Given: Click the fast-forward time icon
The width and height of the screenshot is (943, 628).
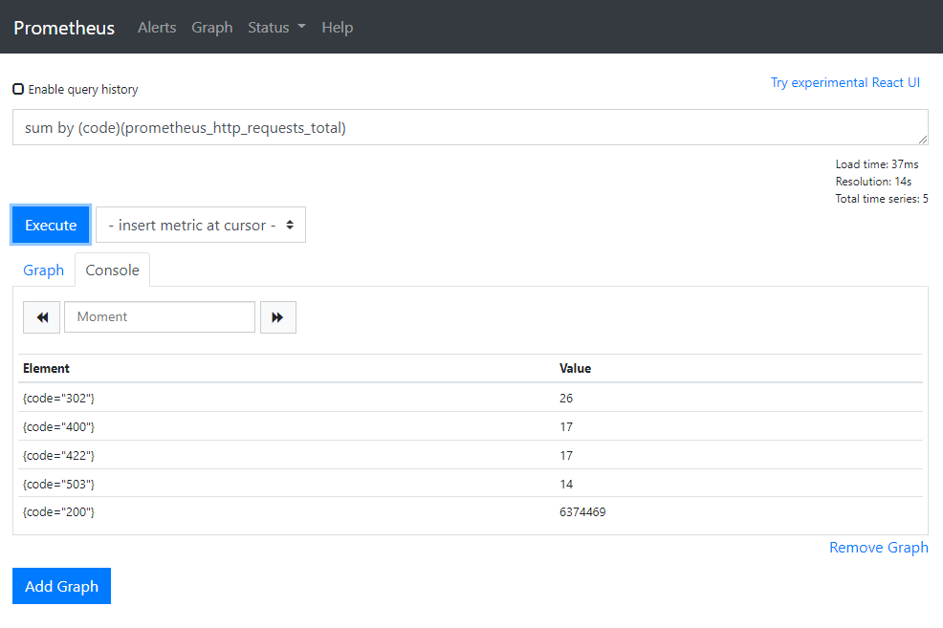Looking at the screenshot, I should [277, 317].
